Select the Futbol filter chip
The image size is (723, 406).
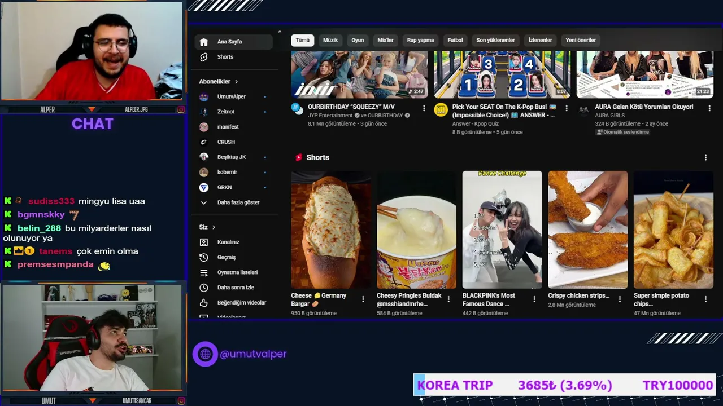click(x=455, y=40)
